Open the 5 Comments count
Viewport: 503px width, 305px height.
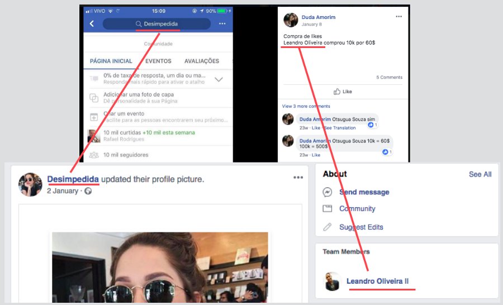pos(389,77)
